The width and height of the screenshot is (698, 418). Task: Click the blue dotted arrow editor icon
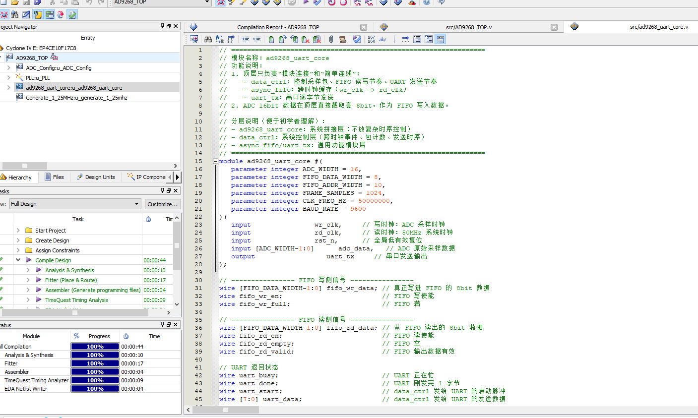[x=405, y=39]
